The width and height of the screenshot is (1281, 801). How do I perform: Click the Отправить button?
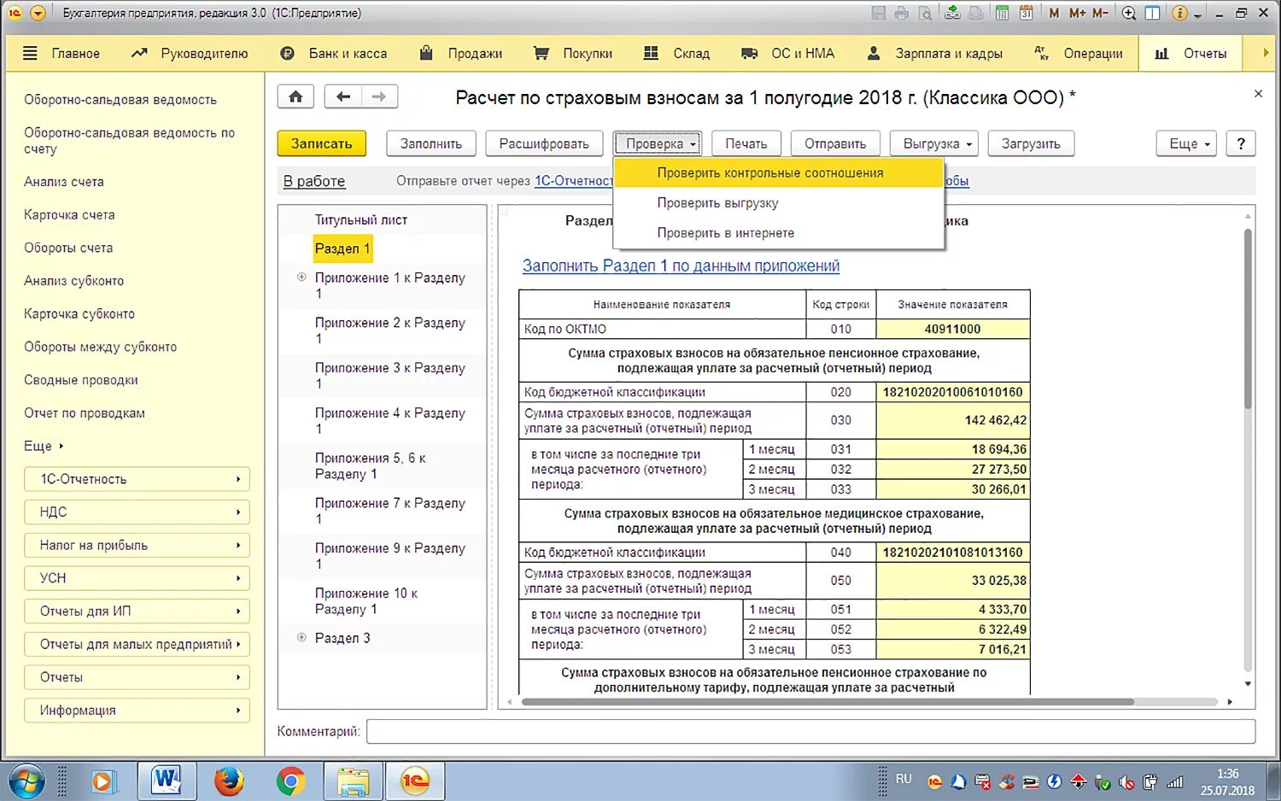pos(835,143)
